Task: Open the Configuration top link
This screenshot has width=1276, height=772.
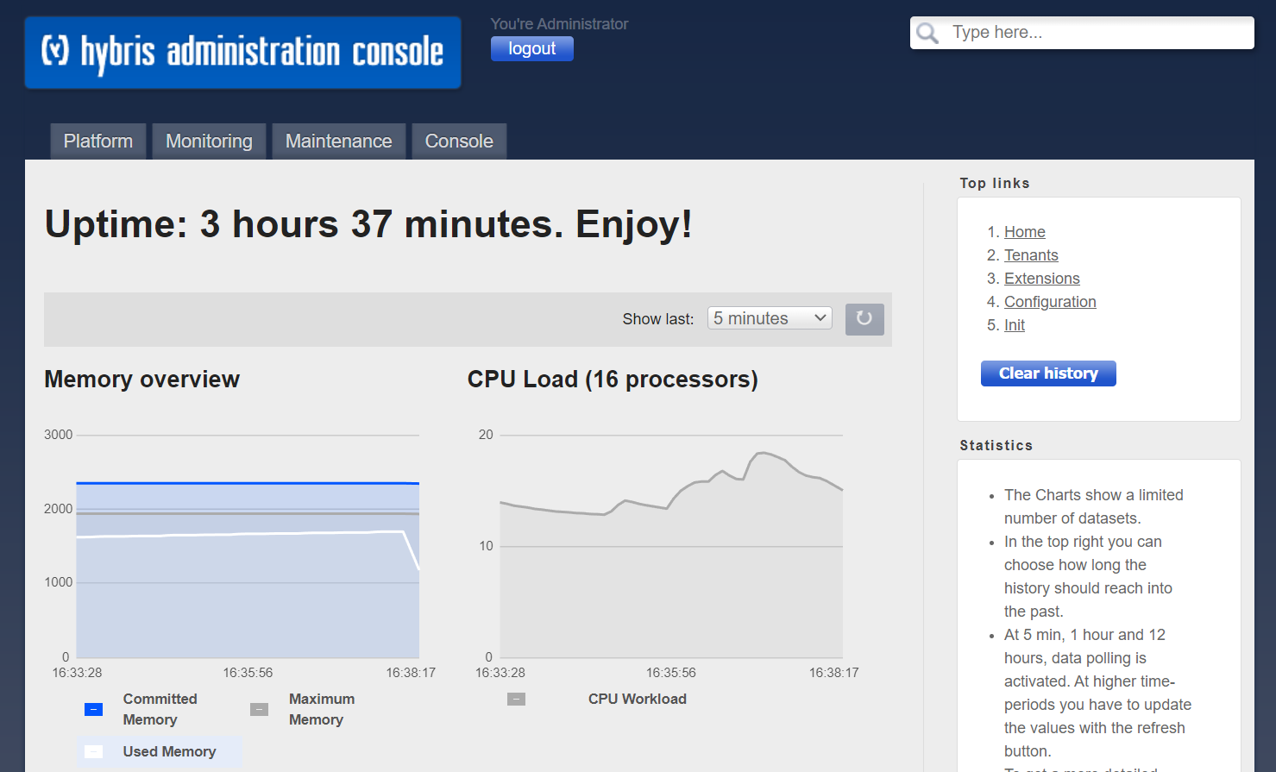Action: click(1050, 302)
